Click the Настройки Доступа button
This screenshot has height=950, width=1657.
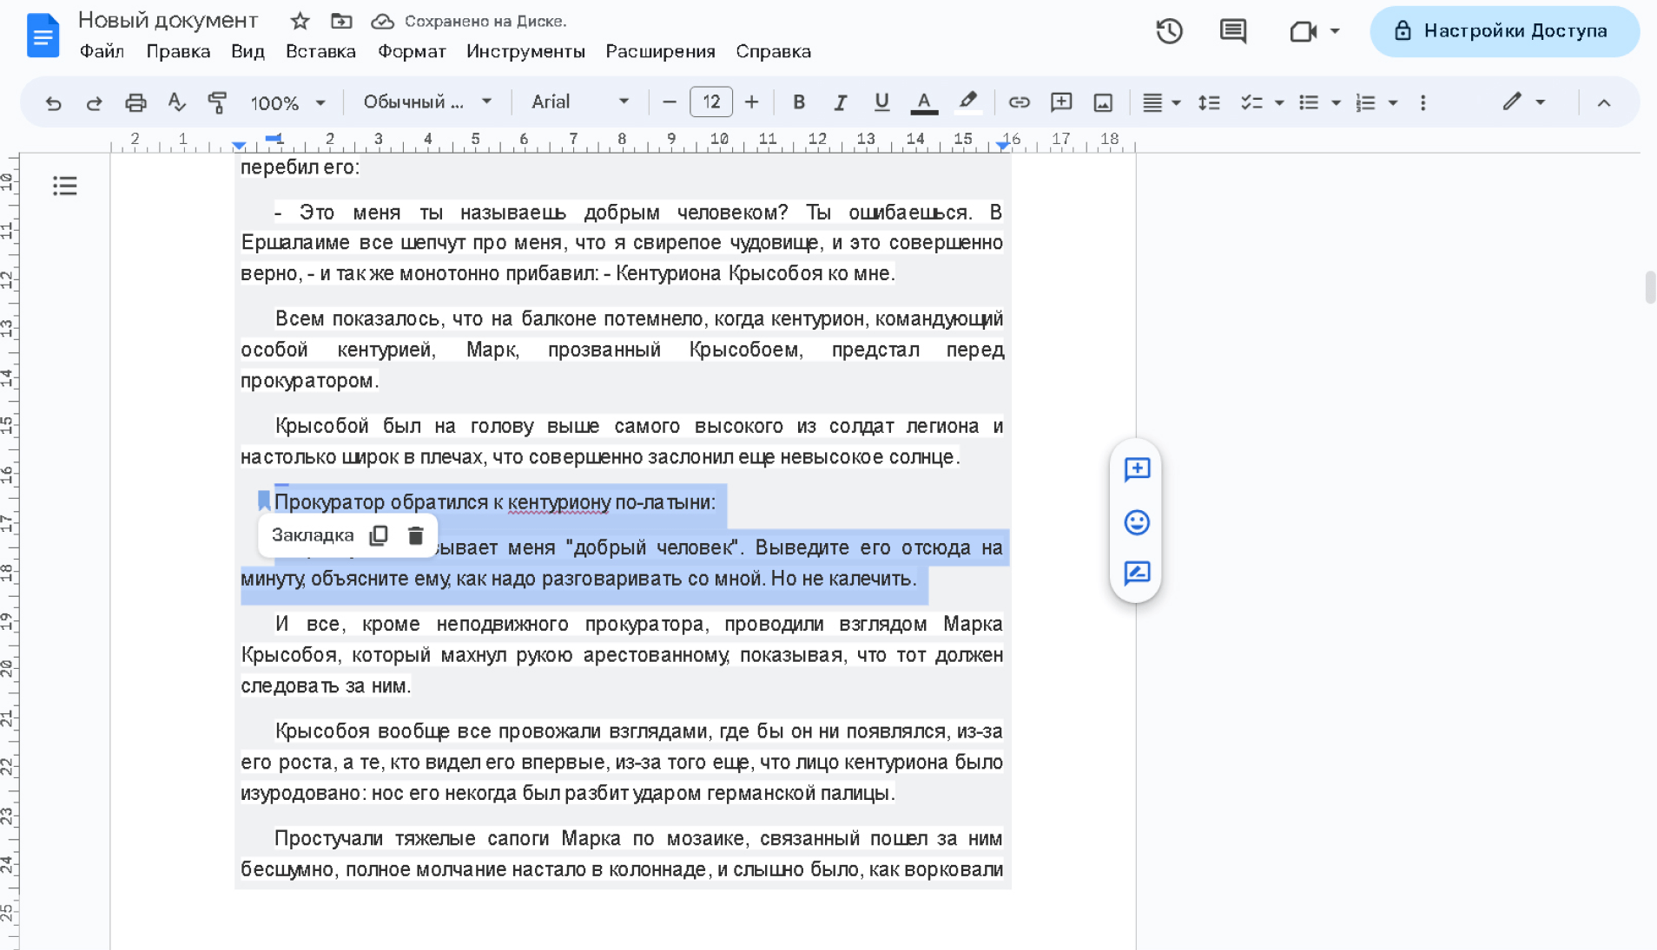(x=1504, y=32)
